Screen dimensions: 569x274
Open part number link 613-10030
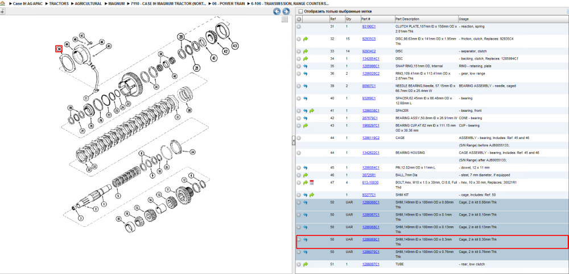[x=370, y=183]
